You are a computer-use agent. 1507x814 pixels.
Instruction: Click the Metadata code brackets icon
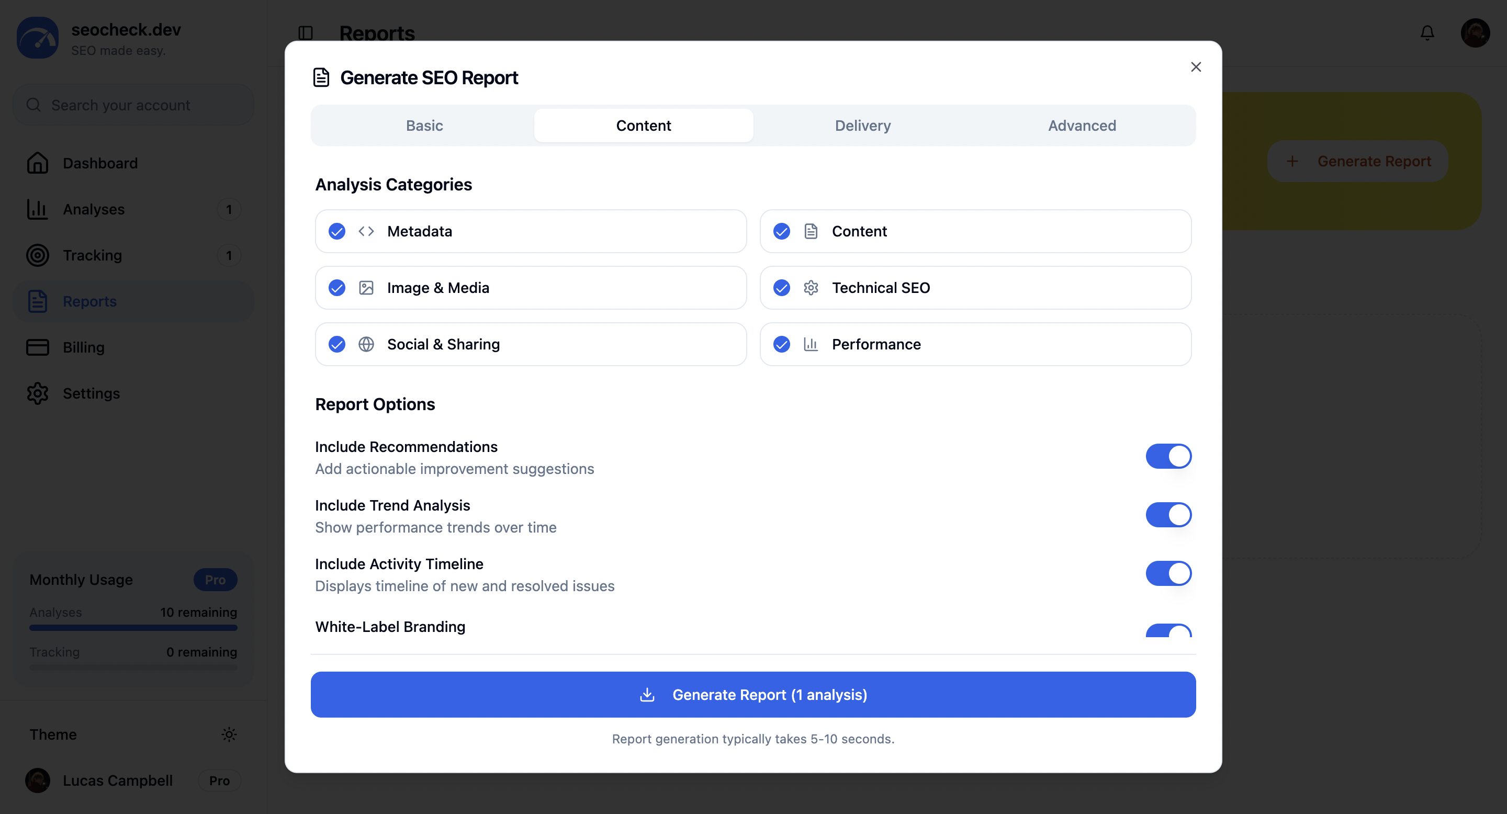coord(366,232)
